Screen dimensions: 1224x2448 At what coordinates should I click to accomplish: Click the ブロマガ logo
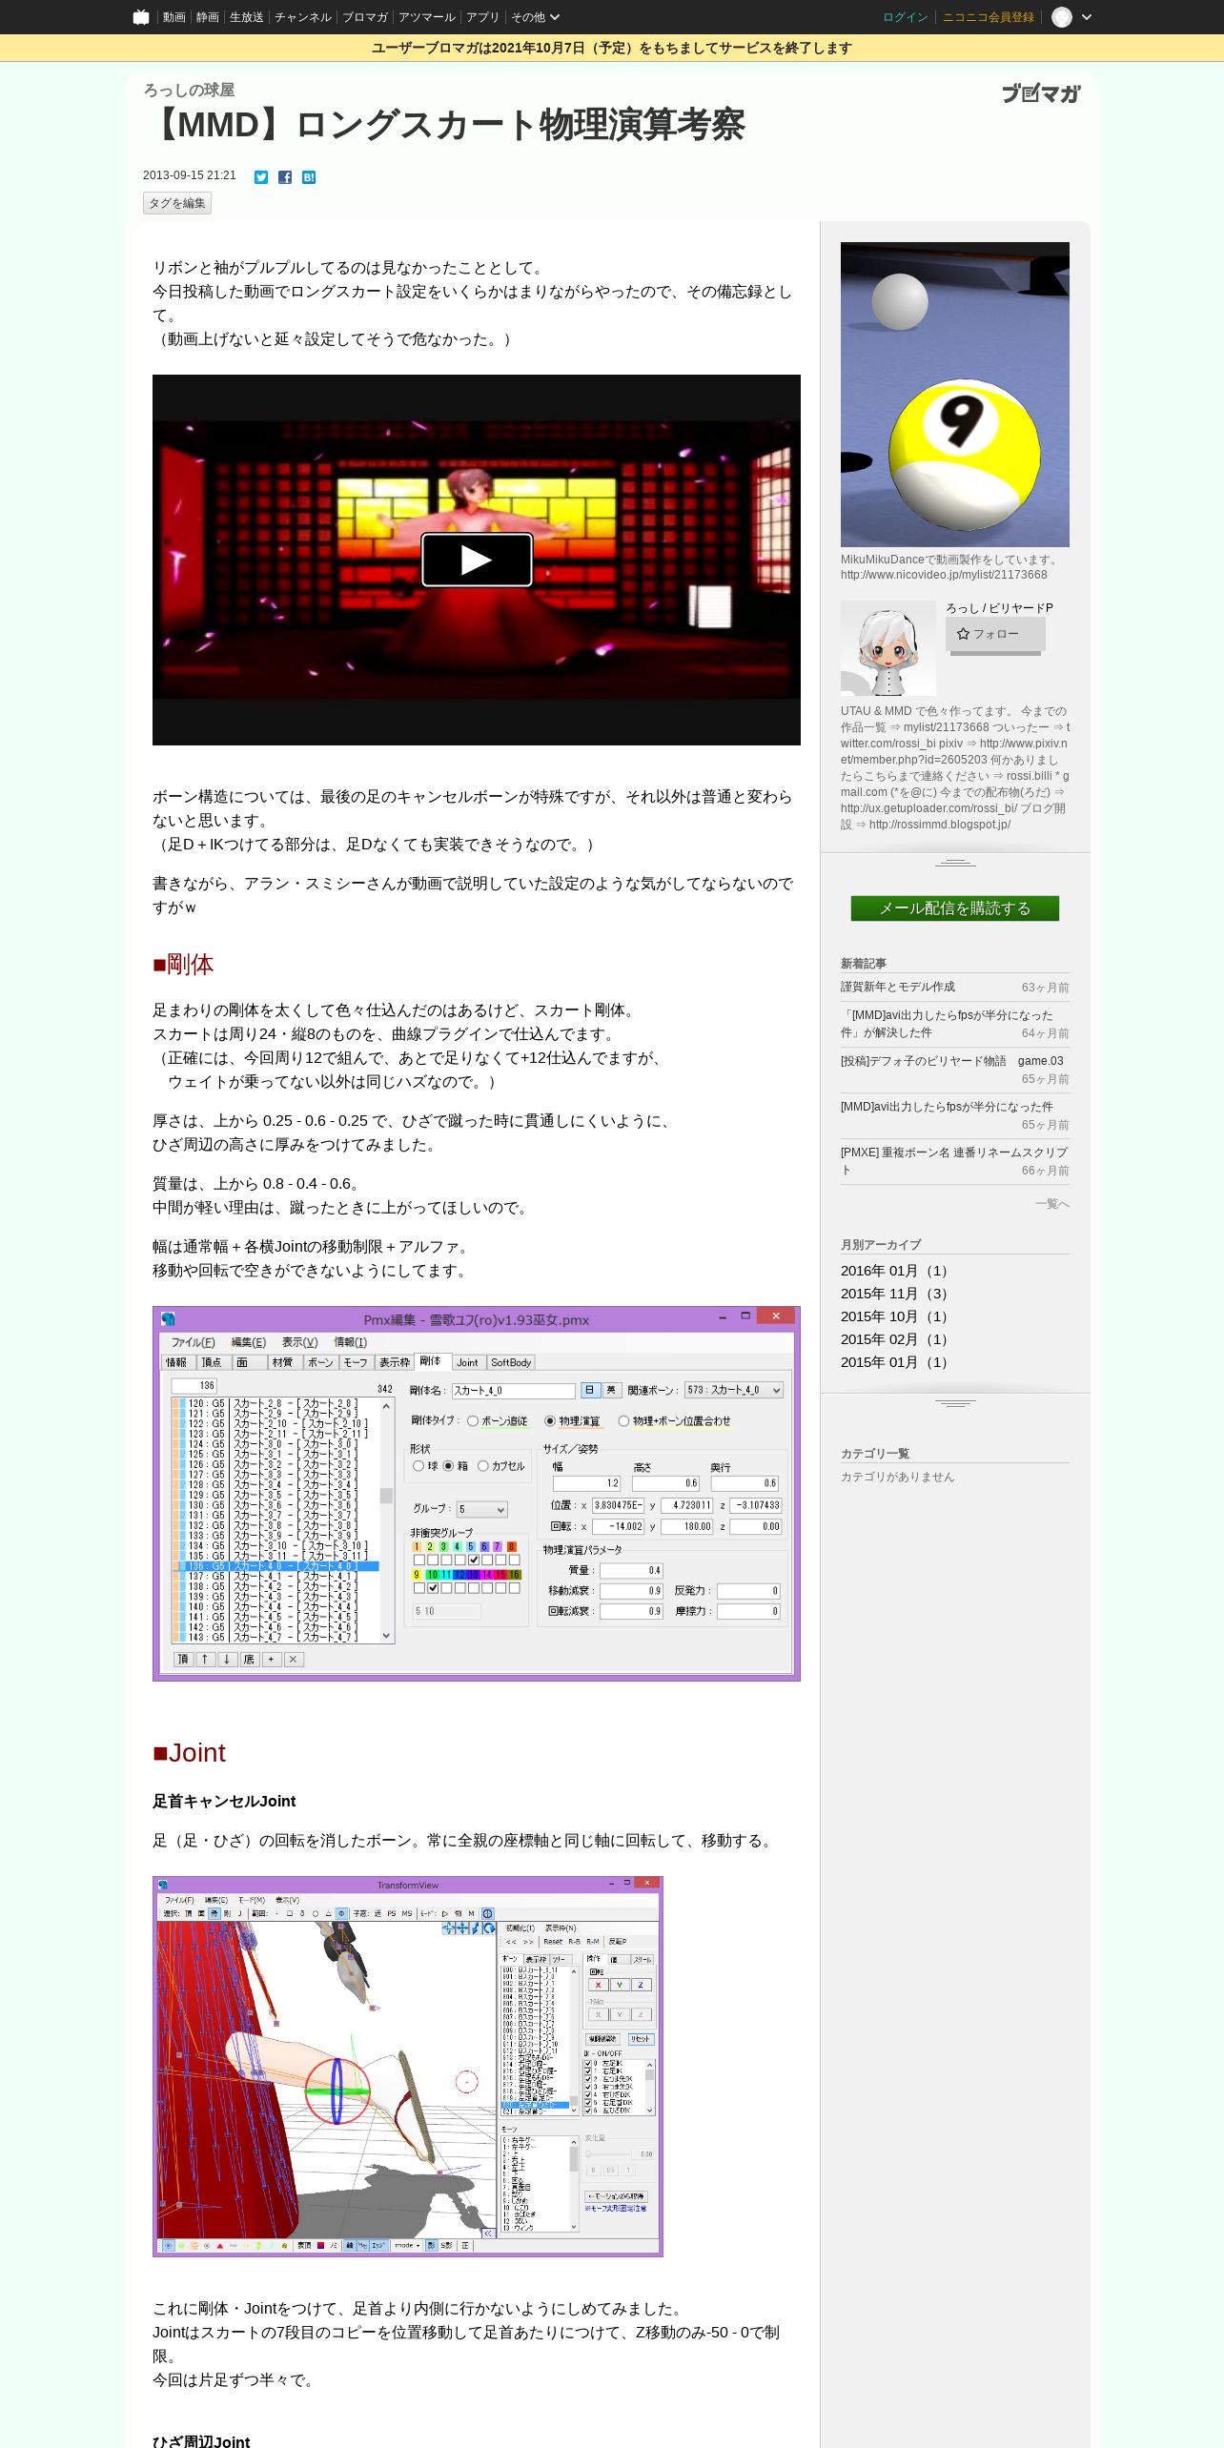tap(1041, 93)
